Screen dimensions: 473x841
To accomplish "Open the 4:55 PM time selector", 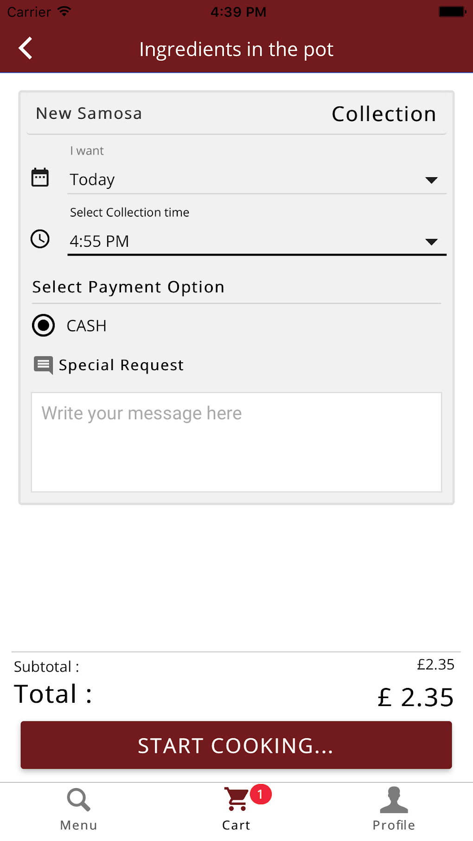I will (x=232, y=241).
